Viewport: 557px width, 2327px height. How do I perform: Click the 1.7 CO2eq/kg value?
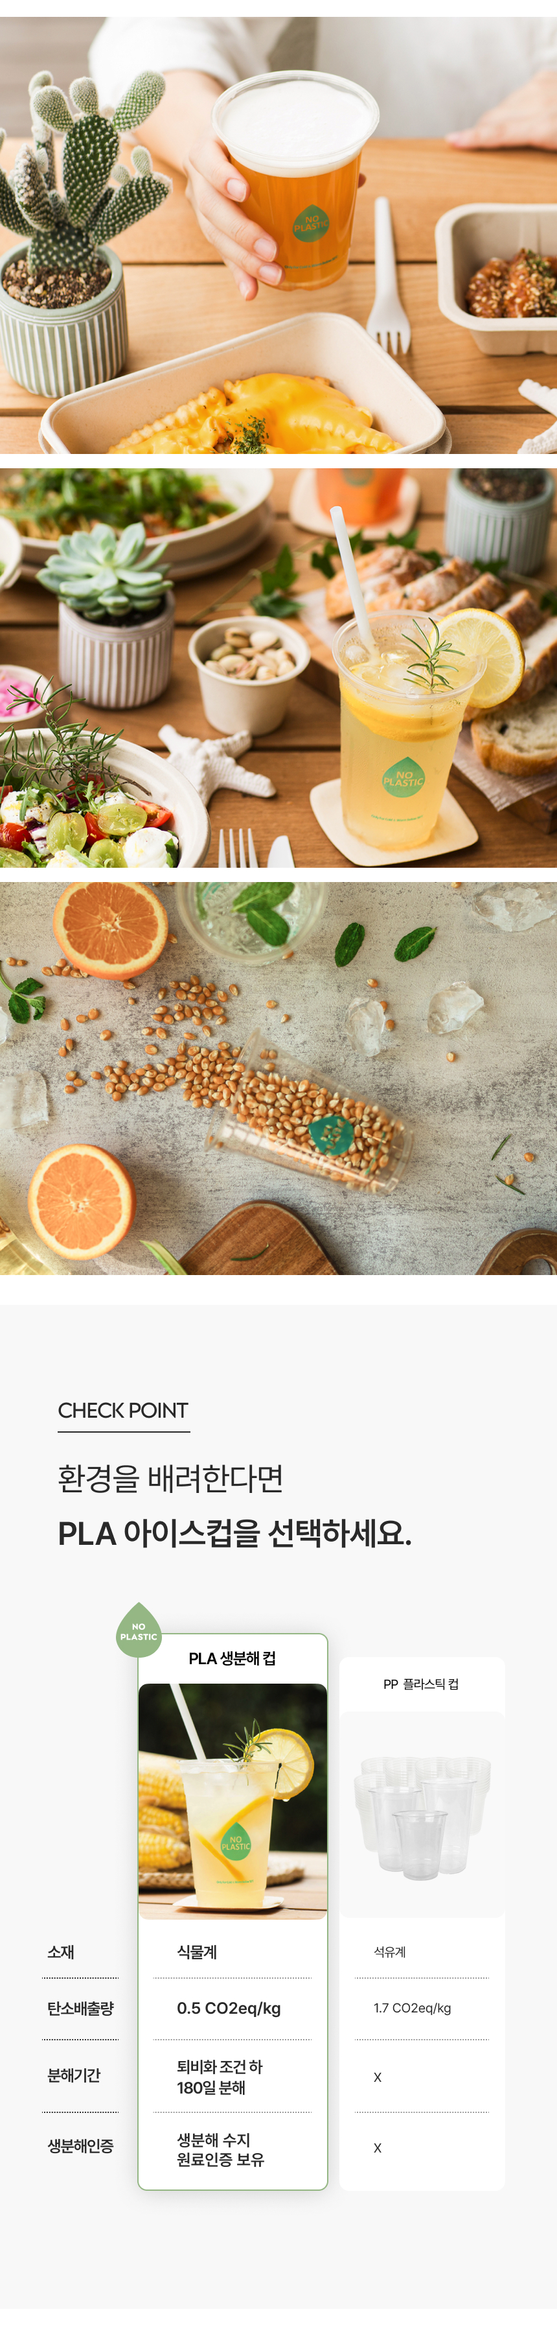click(413, 2008)
